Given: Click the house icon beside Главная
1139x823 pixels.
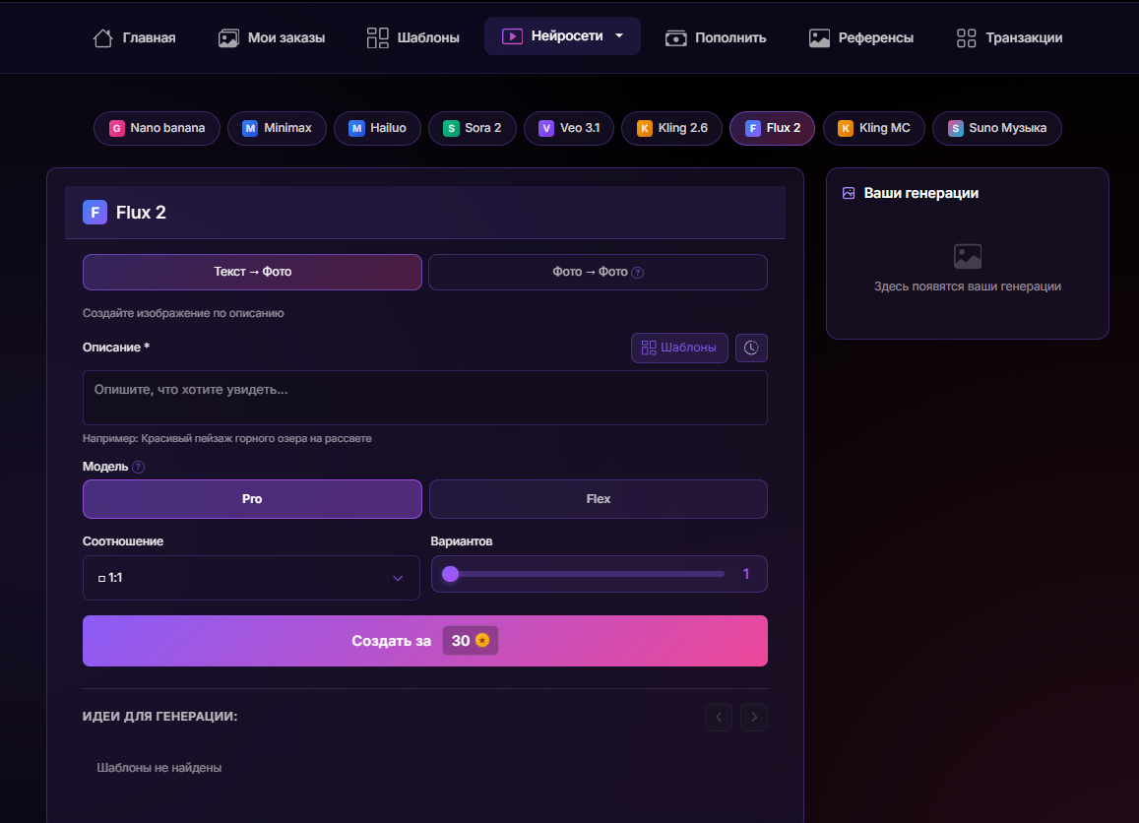Looking at the screenshot, I should tap(103, 37).
